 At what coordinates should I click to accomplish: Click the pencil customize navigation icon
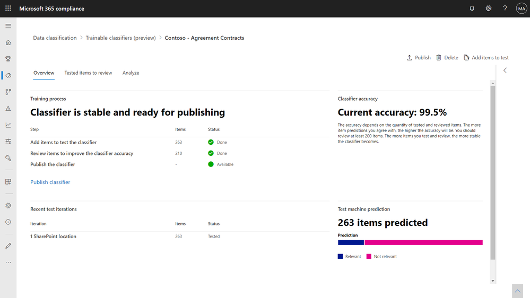point(8,246)
